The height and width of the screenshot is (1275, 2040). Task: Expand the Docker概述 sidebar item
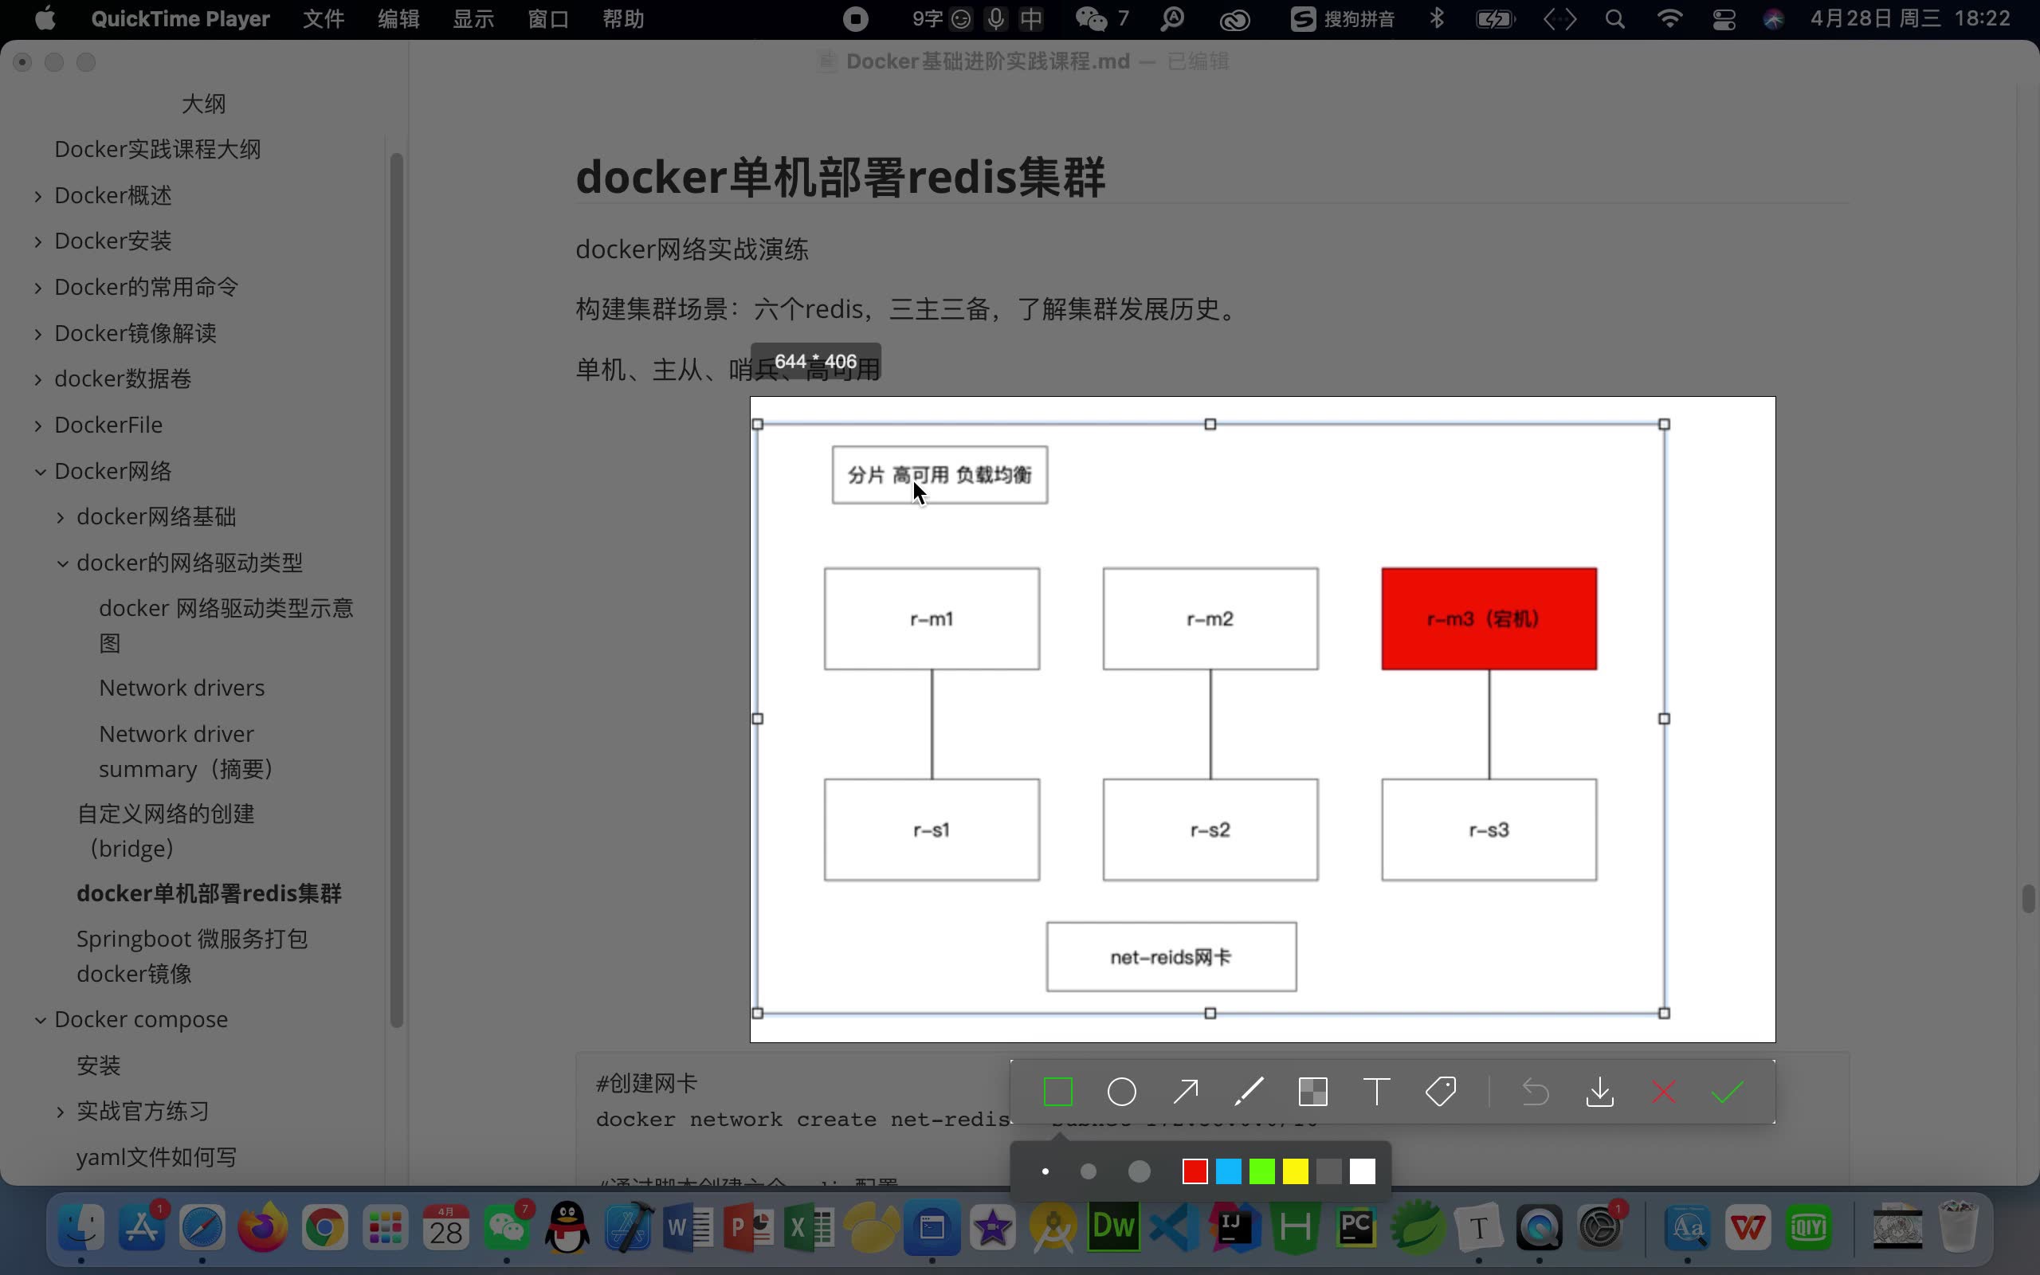(x=38, y=194)
